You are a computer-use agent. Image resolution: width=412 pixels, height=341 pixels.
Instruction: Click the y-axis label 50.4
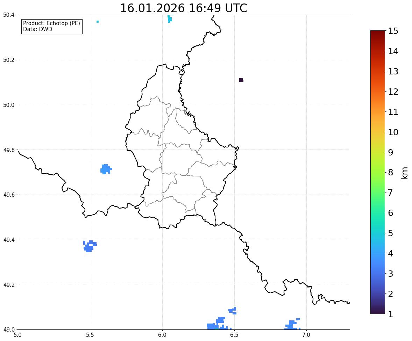coord(9,15)
